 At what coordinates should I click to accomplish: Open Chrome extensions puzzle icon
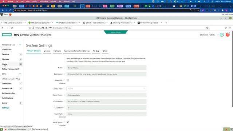coord(222,10)
